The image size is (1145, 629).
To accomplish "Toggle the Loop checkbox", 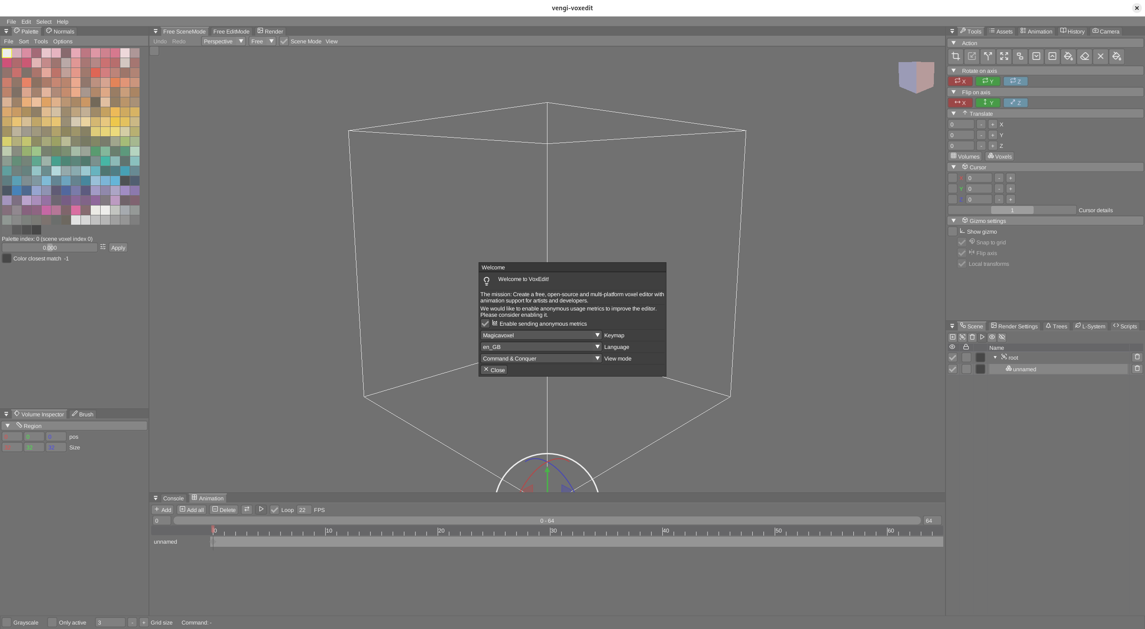I will pyautogui.click(x=275, y=510).
